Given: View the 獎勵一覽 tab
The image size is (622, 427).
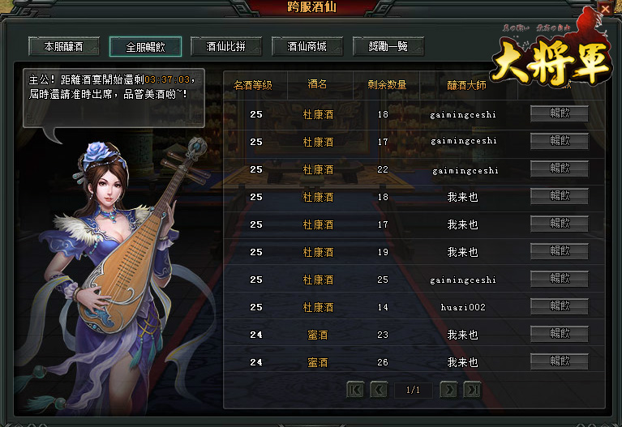Looking at the screenshot, I should (388, 47).
